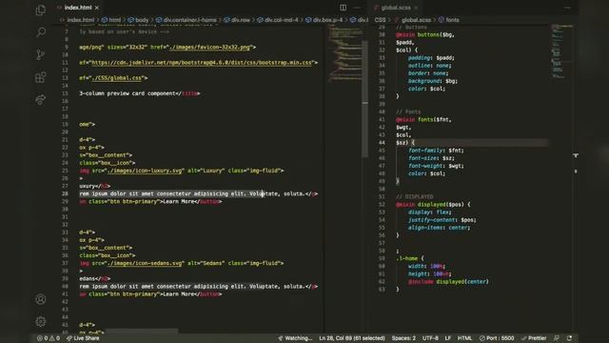Change encoding via UTF-8 status item
This screenshot has width=609, height=343.
coord(430,338)
